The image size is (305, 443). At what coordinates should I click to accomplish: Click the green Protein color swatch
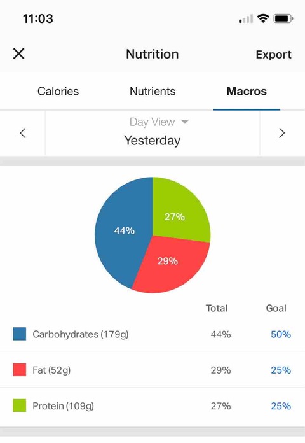pos(20,405)
